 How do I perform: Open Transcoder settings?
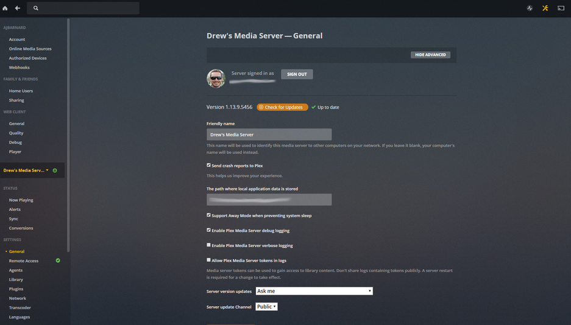click(x=20, y=308)
